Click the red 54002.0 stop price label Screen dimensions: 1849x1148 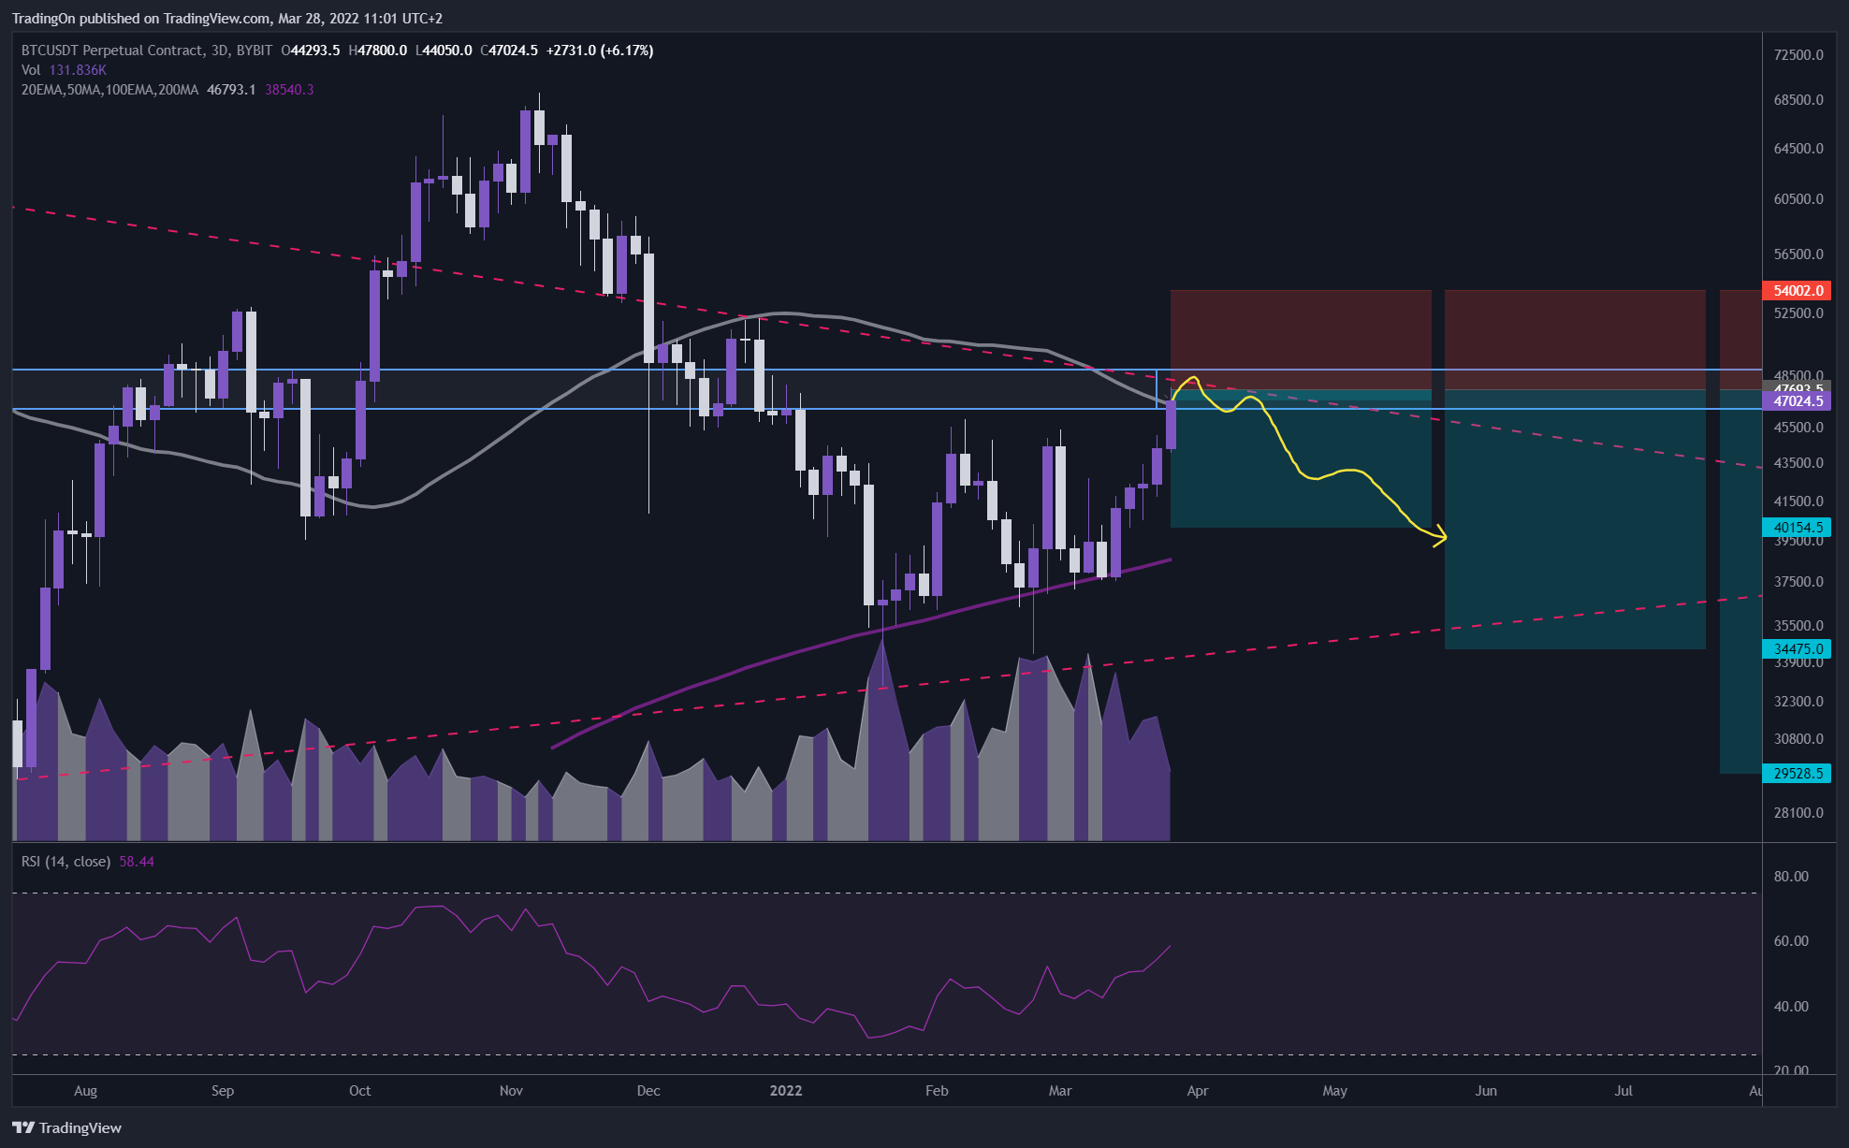click(1797, 291)
